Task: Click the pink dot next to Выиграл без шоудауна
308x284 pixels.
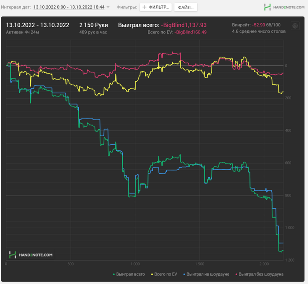Action: 236,274
